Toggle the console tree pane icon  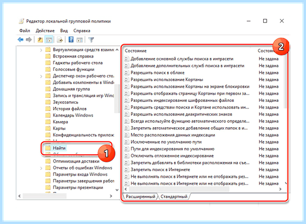coord(49,40)
